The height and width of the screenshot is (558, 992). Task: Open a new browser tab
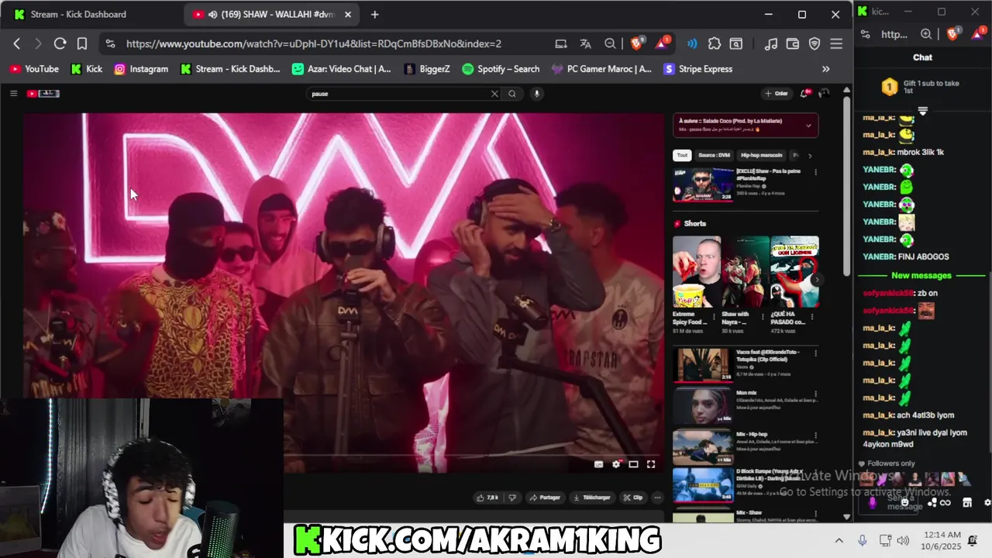click(x=374, y=14)
